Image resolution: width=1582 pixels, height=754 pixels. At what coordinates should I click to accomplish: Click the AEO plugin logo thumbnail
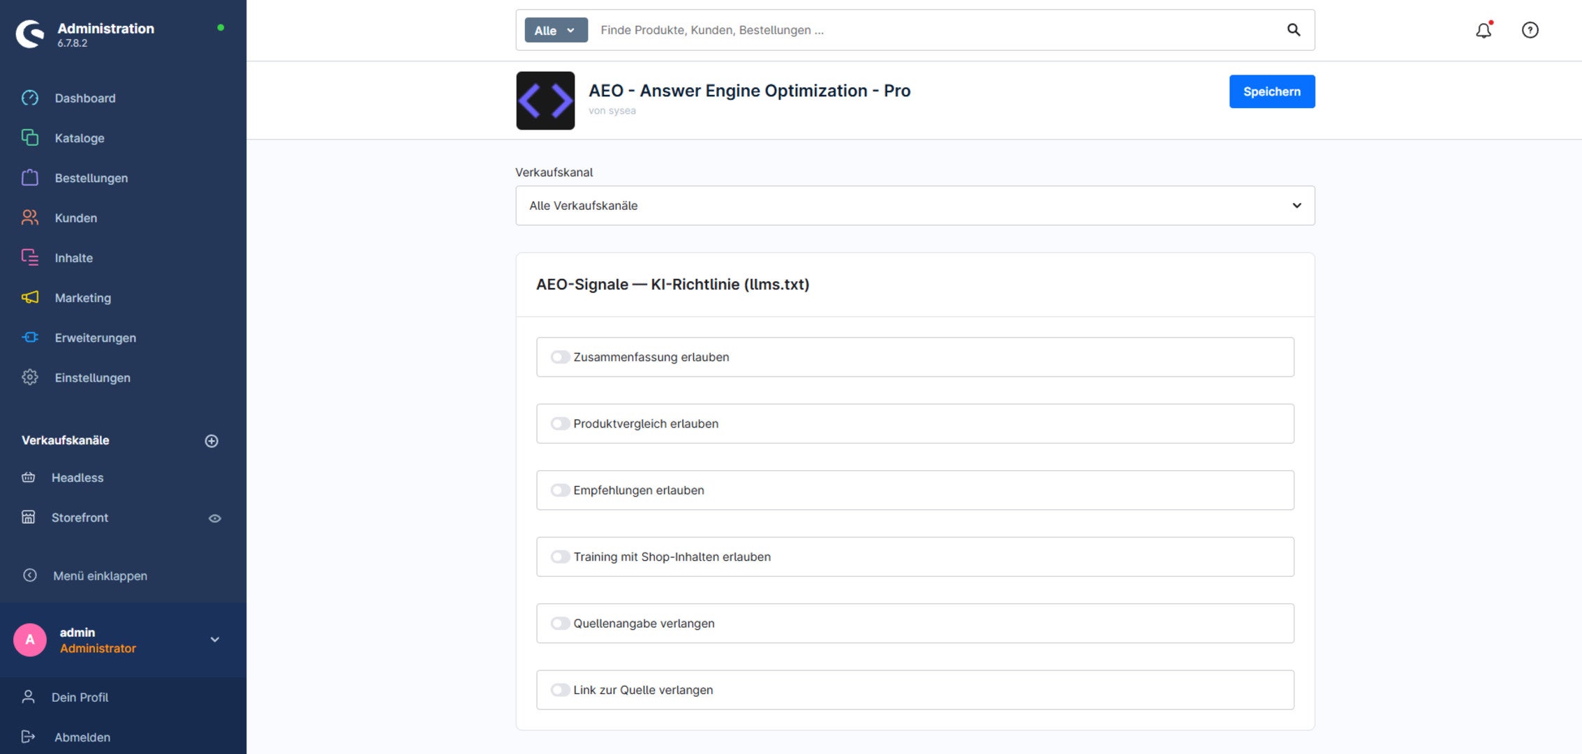point(545,100)
